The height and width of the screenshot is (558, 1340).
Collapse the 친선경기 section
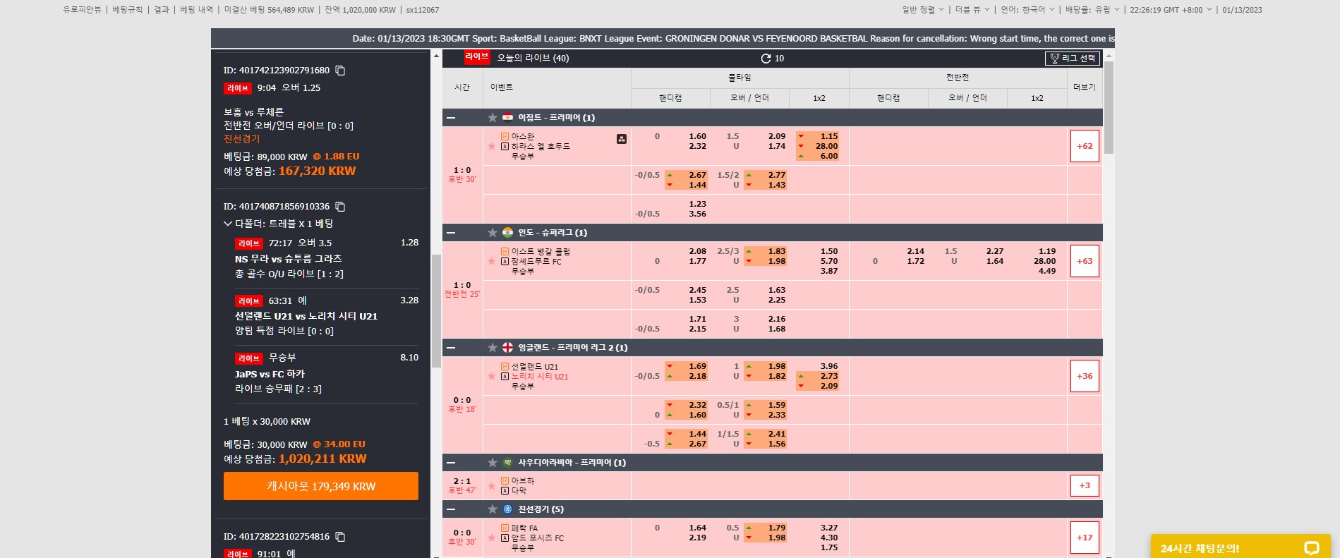click(451, 509)
